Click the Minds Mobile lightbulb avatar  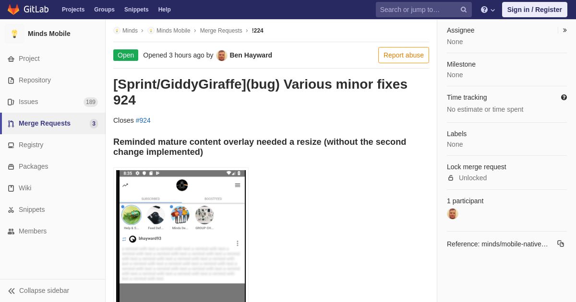click(14, 34)
